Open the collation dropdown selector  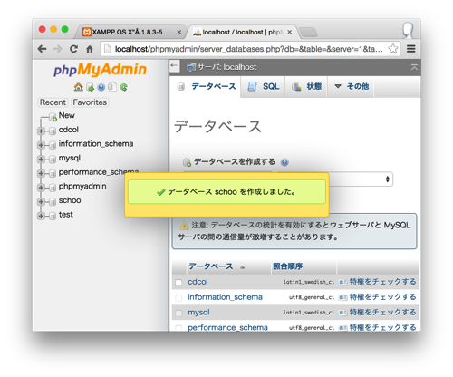[361, 179]
